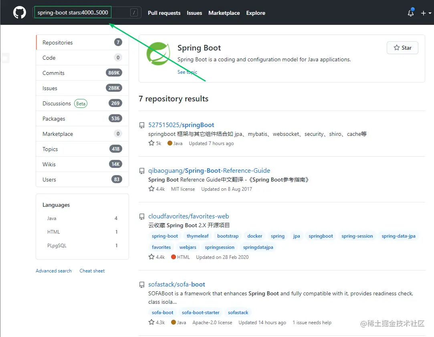Click the thymeleaf topic tag
Screen dimensions: 434x337
pyautogui.click(x=198, y=236)
